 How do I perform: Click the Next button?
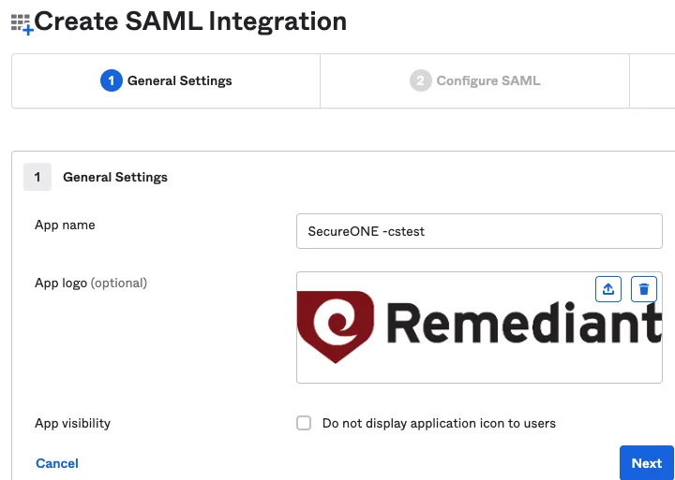647,463
